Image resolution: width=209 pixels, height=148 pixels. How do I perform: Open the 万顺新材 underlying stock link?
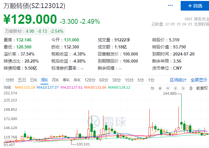pos(34,31)
